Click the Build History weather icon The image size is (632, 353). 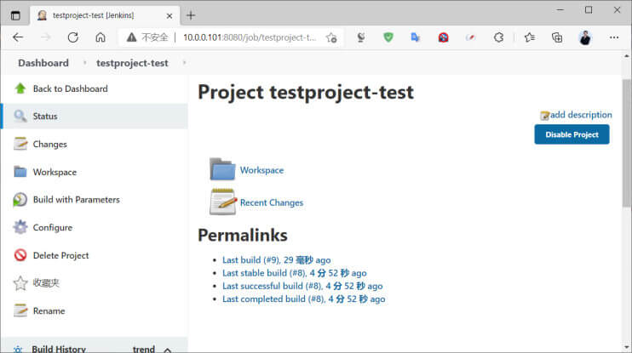point(18,350)
